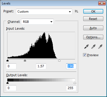Click the input highlight field showing 196
The image size is (107, 97).
pyautogui.click(x=71, y=66)
